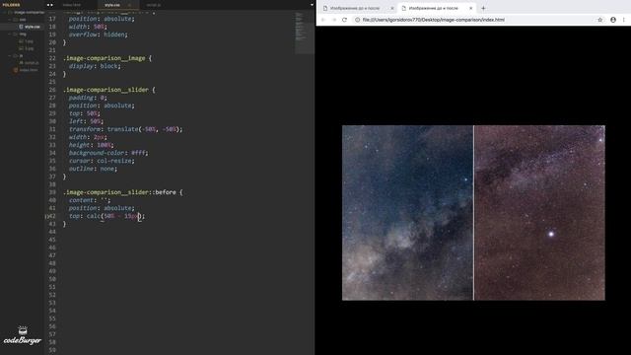Click the 'cursor: col-resize' code line
The height and width of the screenshot is (355, 631).
(102, 161)
